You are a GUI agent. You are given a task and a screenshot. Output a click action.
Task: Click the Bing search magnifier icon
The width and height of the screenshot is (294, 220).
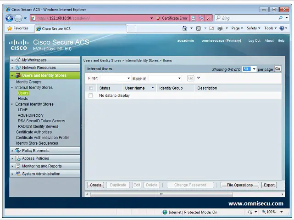pyautogui.click(x=281, y=18)
